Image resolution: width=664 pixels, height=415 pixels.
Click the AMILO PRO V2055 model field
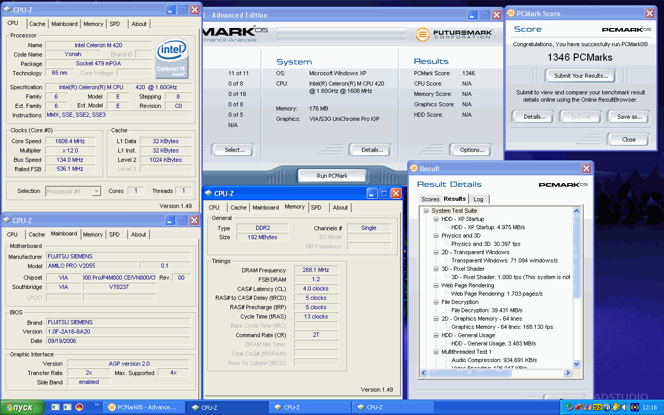tap(92, 266)
